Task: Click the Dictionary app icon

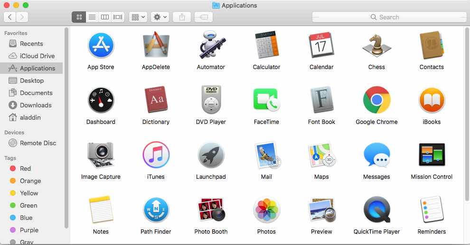Action: pos(156,100)
